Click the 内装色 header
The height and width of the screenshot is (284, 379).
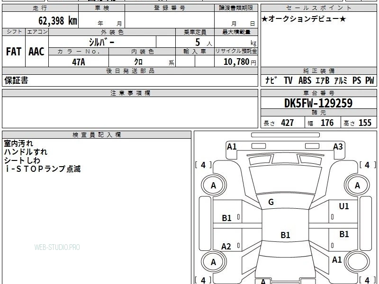(x=142, y=52)
